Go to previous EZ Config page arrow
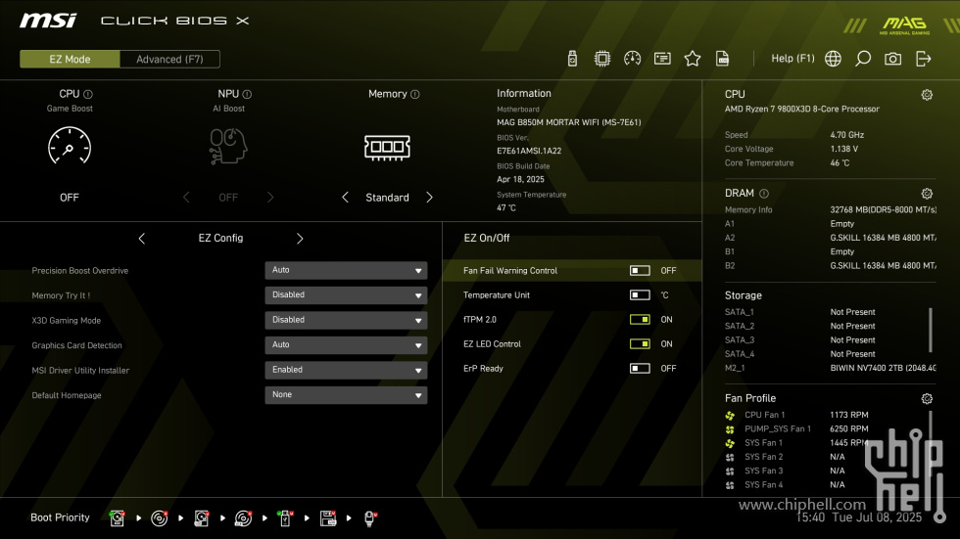 (x=141, y=239)
